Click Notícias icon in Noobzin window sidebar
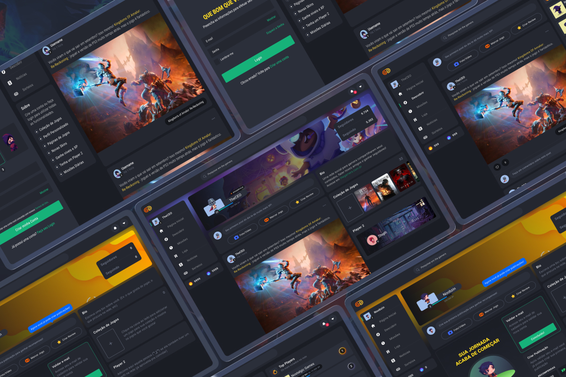Screen dimensions: 566x377 [393, 361]
